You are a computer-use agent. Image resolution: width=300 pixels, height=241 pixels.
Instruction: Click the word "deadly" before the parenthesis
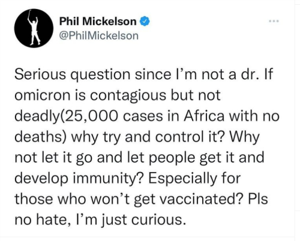pos(37,116)
